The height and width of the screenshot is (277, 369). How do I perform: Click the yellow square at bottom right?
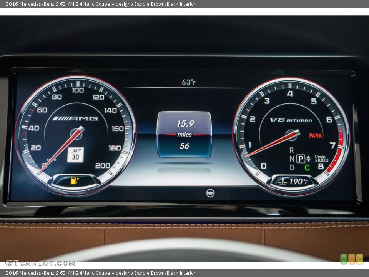360,259
